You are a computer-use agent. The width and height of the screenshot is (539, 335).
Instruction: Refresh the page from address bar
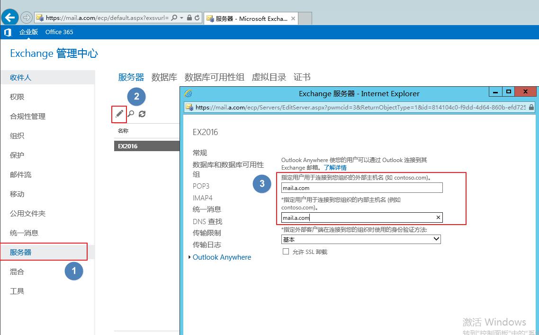click(197, 18)
